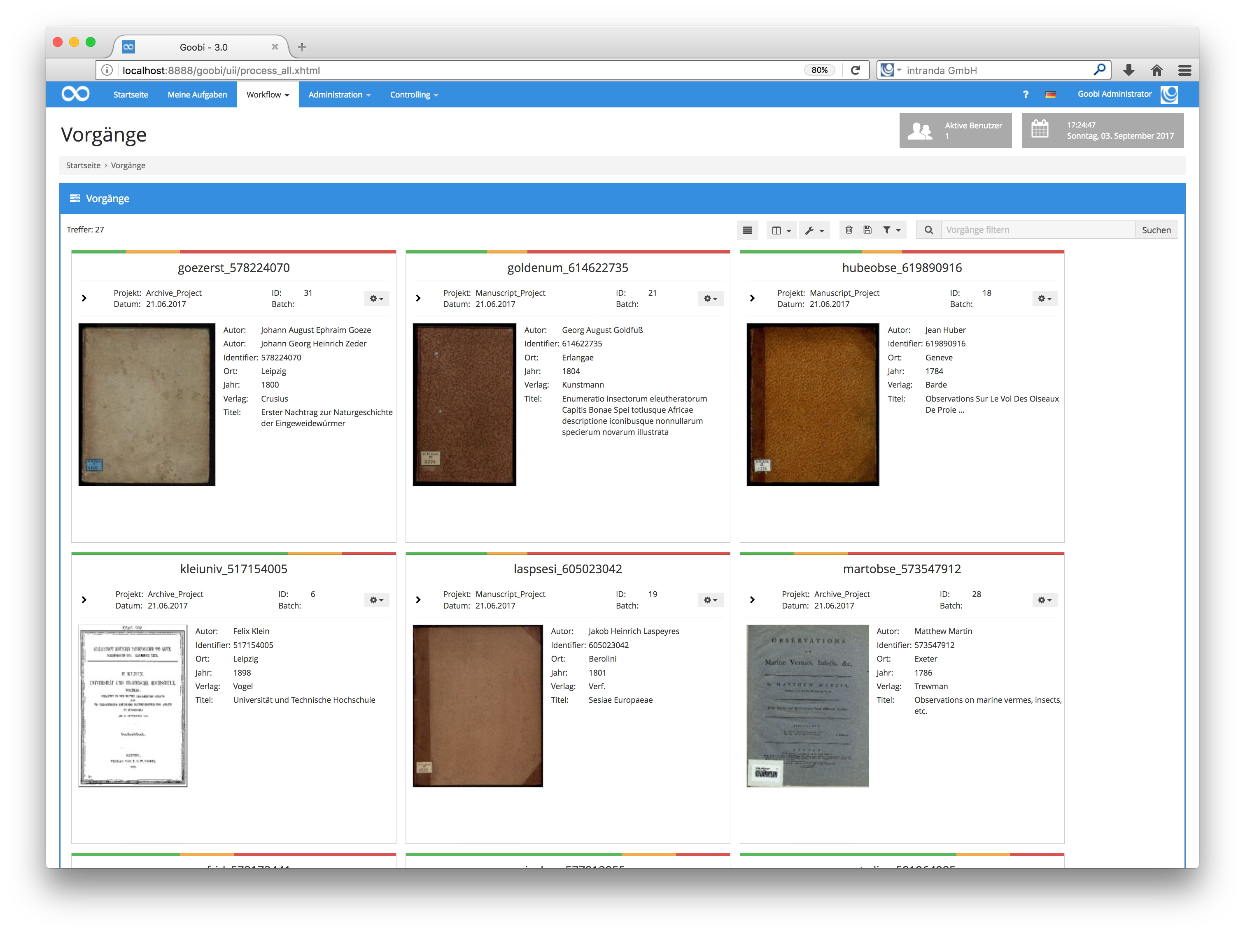1245x934 pixels.
Task: Open gear actions menu for laspsesi_605023042
Action: (x=710, y=600)
